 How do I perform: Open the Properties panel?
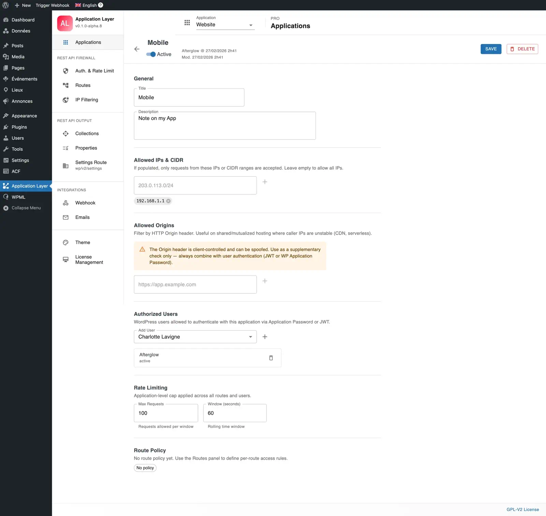point(86,148)
